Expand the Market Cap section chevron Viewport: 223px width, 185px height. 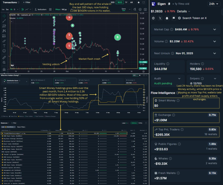[214, 29]
